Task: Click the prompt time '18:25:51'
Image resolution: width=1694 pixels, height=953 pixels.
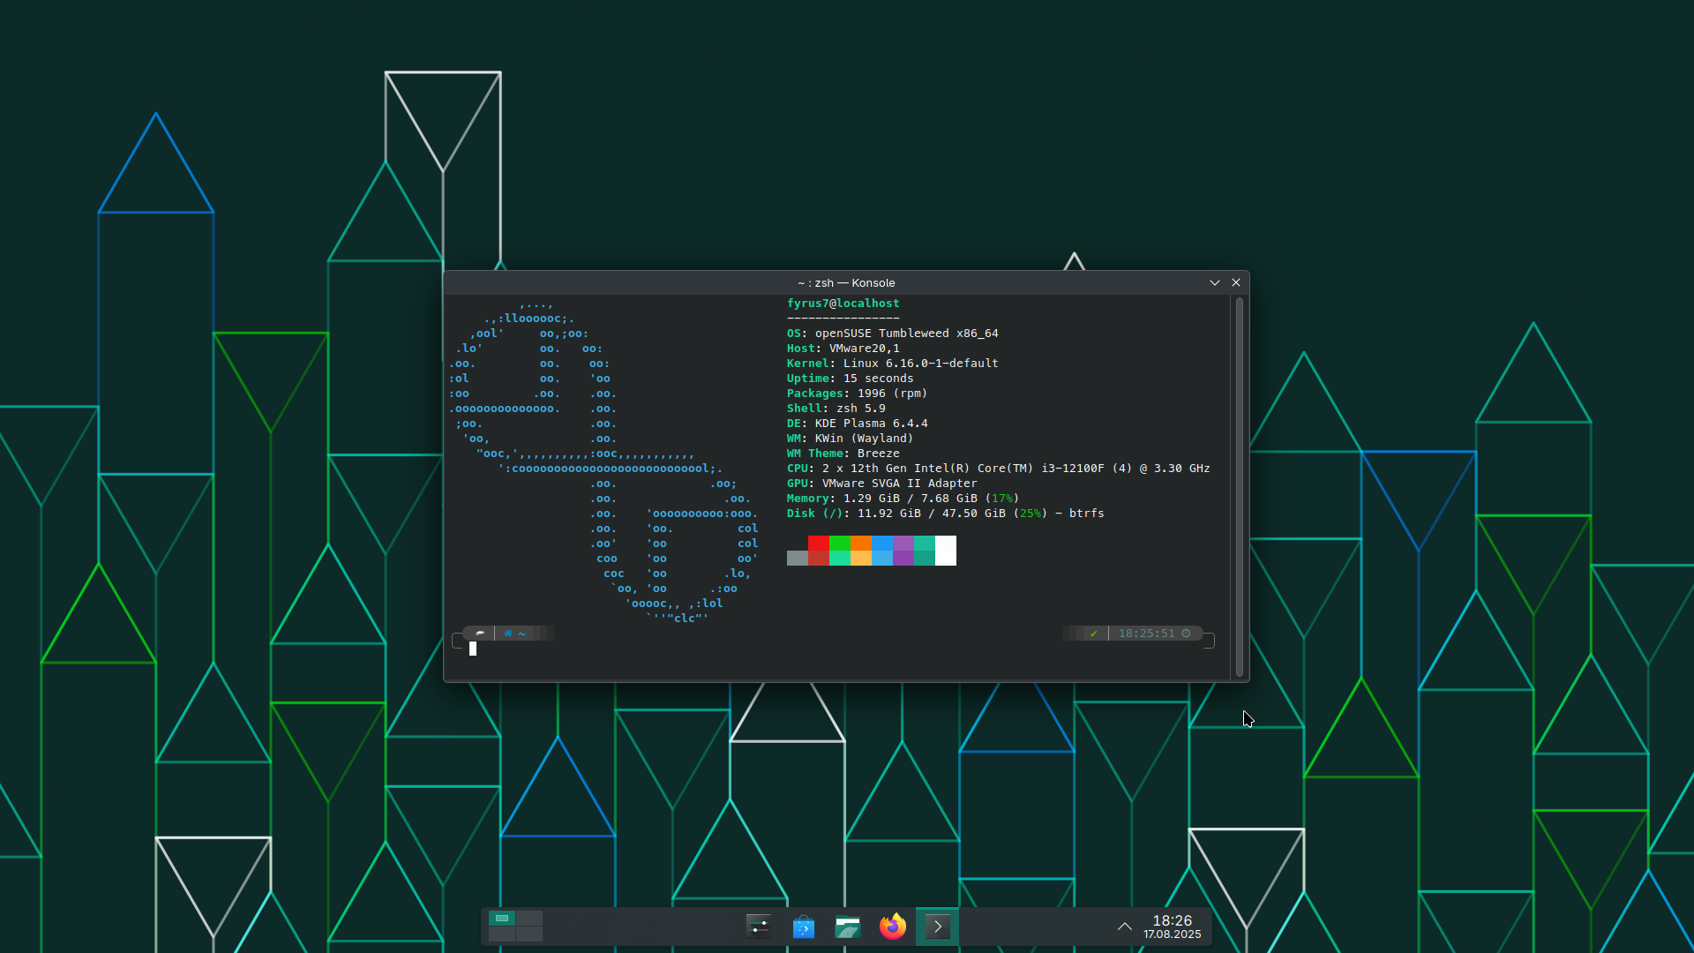Action: (1147, 634)
